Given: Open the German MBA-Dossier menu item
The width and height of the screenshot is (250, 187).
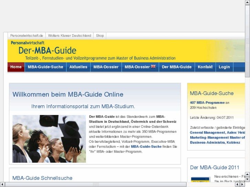Looking at the screenshot, I should coord(106,67).
